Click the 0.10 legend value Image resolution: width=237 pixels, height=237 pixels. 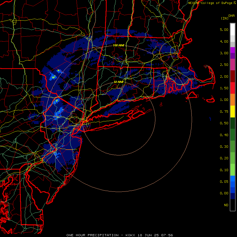click(x=224, y=170)
